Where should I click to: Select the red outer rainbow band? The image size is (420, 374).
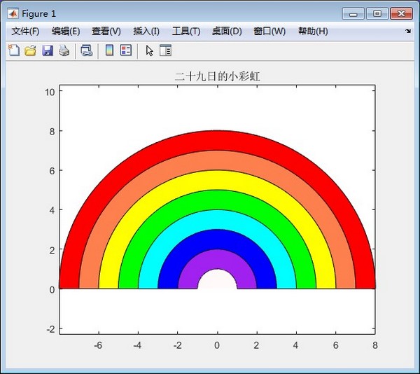pos(217,140)
